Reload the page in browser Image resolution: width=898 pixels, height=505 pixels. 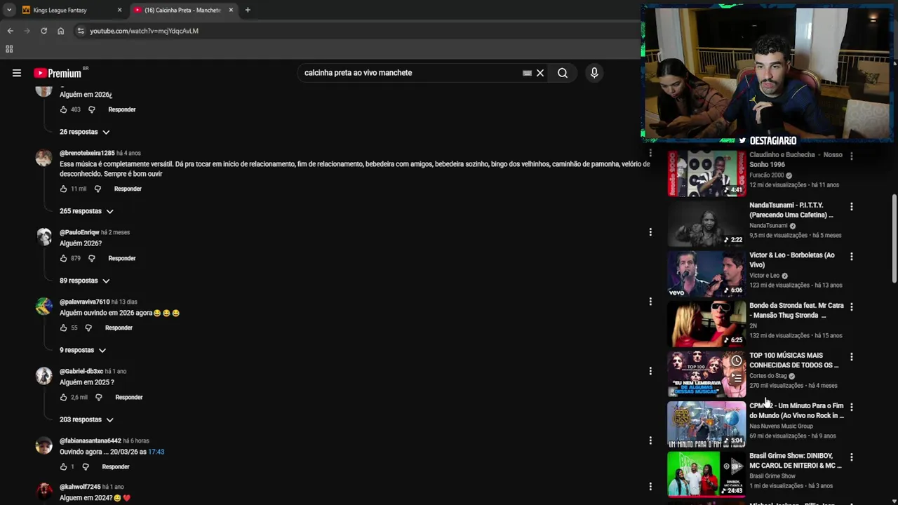tap(43, 31)
